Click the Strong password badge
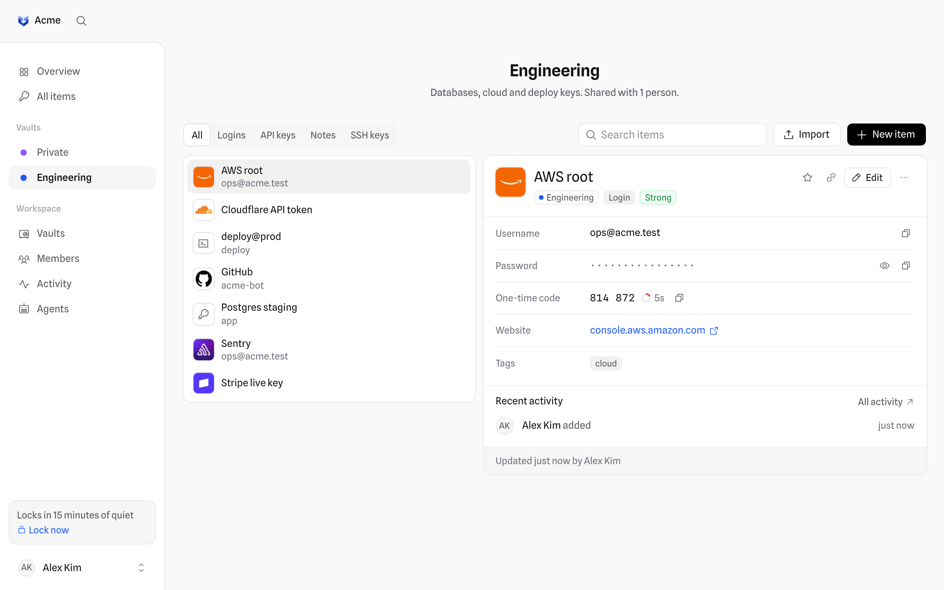 (658, 197)
